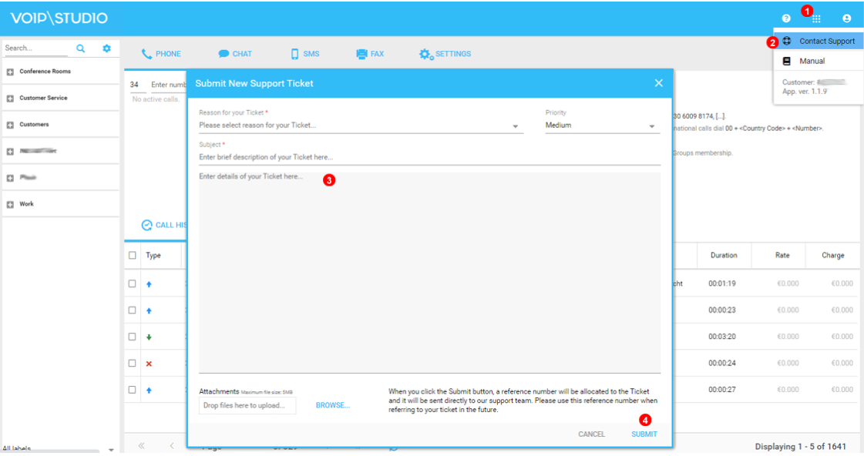Image resolution: width=864 pixels, height=456 pixels.
Task: Click the search magnifier icon in the sidebar
Action: tap(80, 47)
